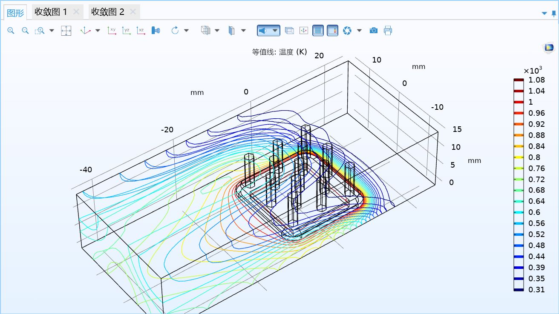The height and width of the screenshot is (314, 559).
Task: Activate the Zoom Box tool
Action: point(40,31)
